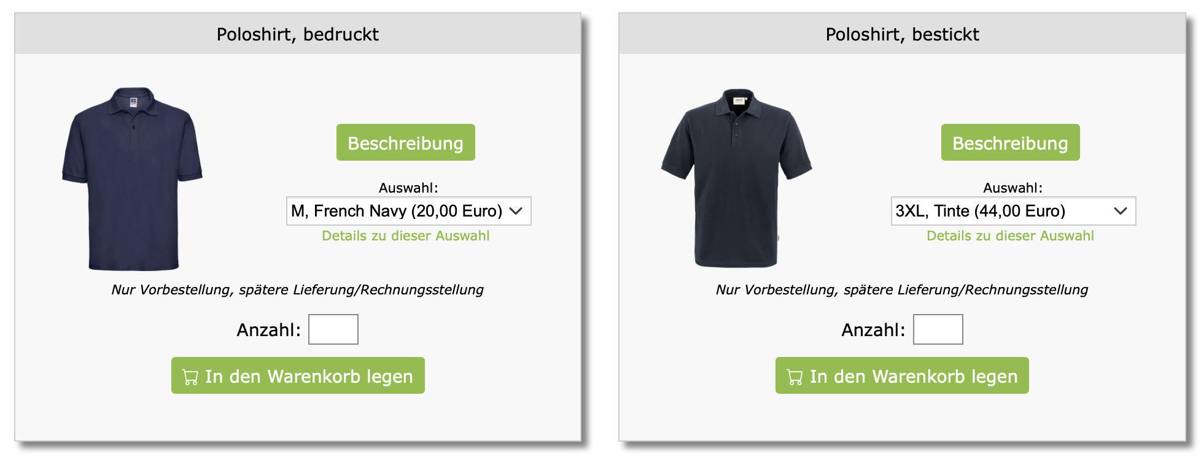Click the 'Poloshirt, bestickt' card title
1201x460 pixels.
(x=902, y=34)
